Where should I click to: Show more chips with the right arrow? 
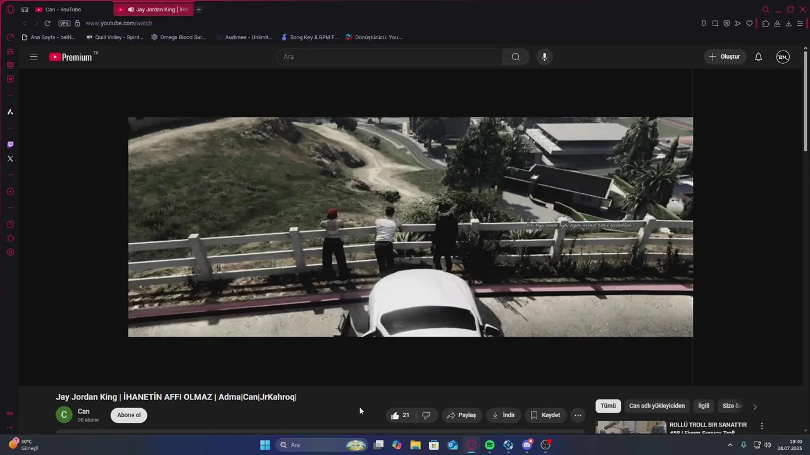754,406
